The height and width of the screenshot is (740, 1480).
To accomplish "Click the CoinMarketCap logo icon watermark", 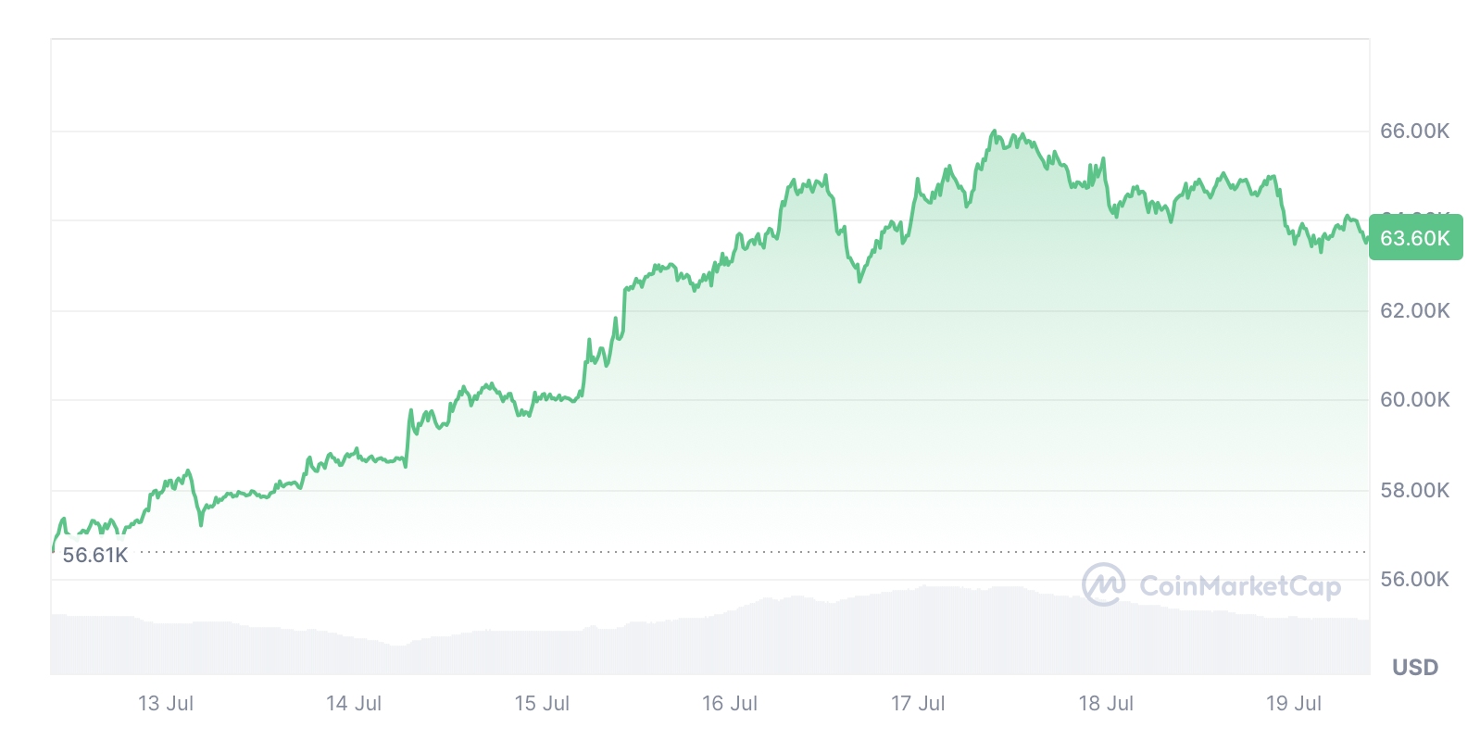I will (x=1103, y=584).
